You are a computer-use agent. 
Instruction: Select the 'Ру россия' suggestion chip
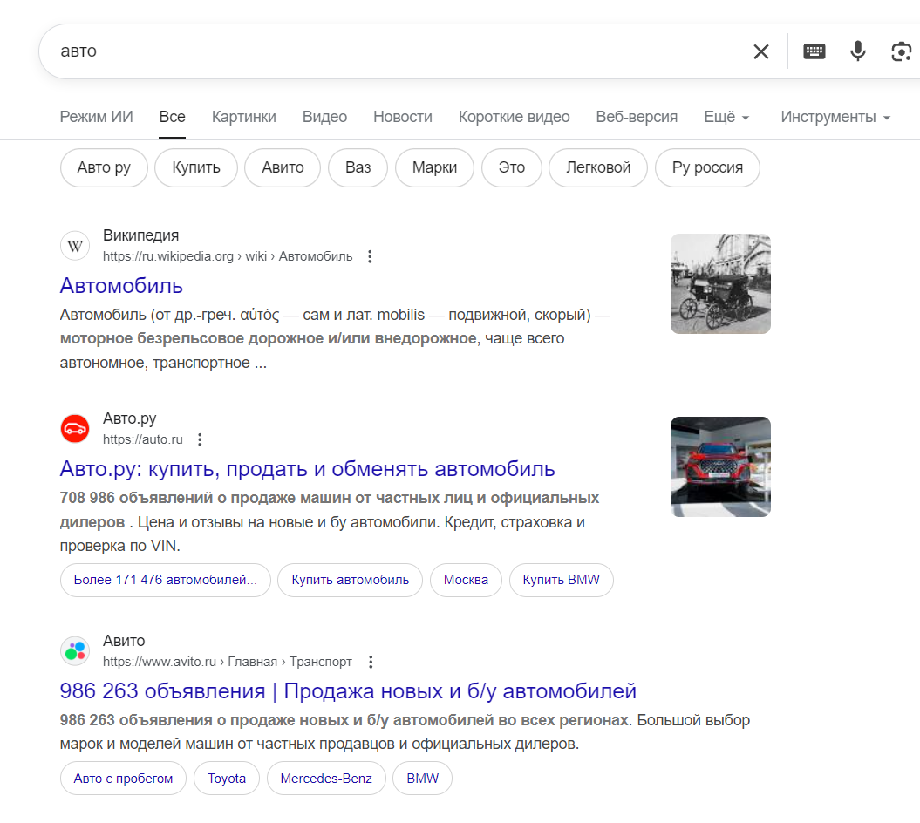[x=707, y=167]
